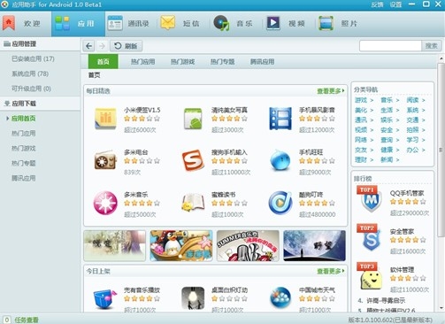Image resolution: width=445 pixels, height=324 pixels.
Task: Click the 安全管家 TOP2 shield icon
Action: (x=371, y=238)
